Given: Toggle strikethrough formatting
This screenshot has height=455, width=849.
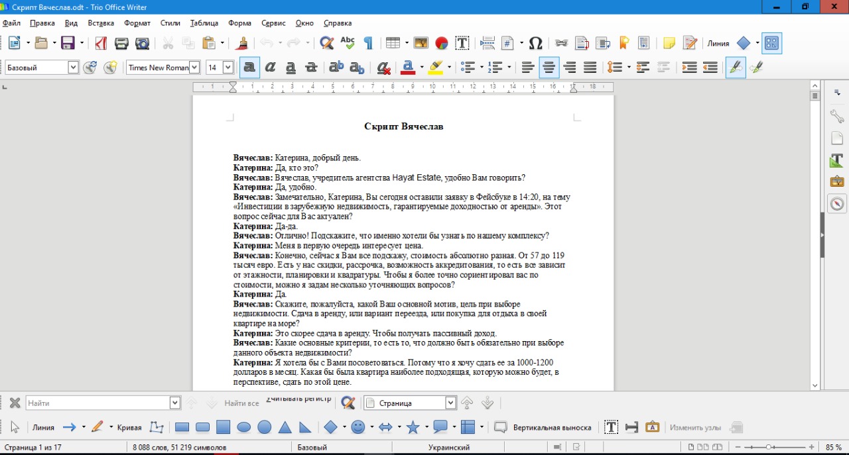Looking at the screenshot, I should 311,68.
